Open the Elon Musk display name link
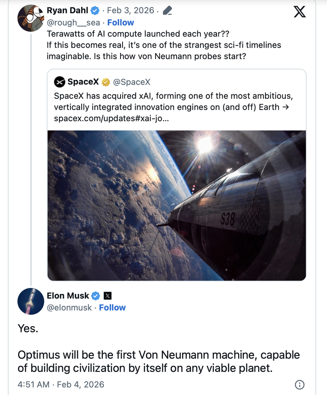Screen dimensions: 327x395 point(68,296)
